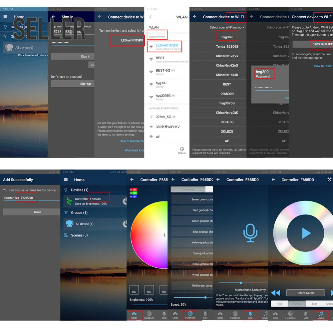This screenshot has height=333, width=333.
Task: Switch to the highlighted Functions tab
Action: point(190,315)
